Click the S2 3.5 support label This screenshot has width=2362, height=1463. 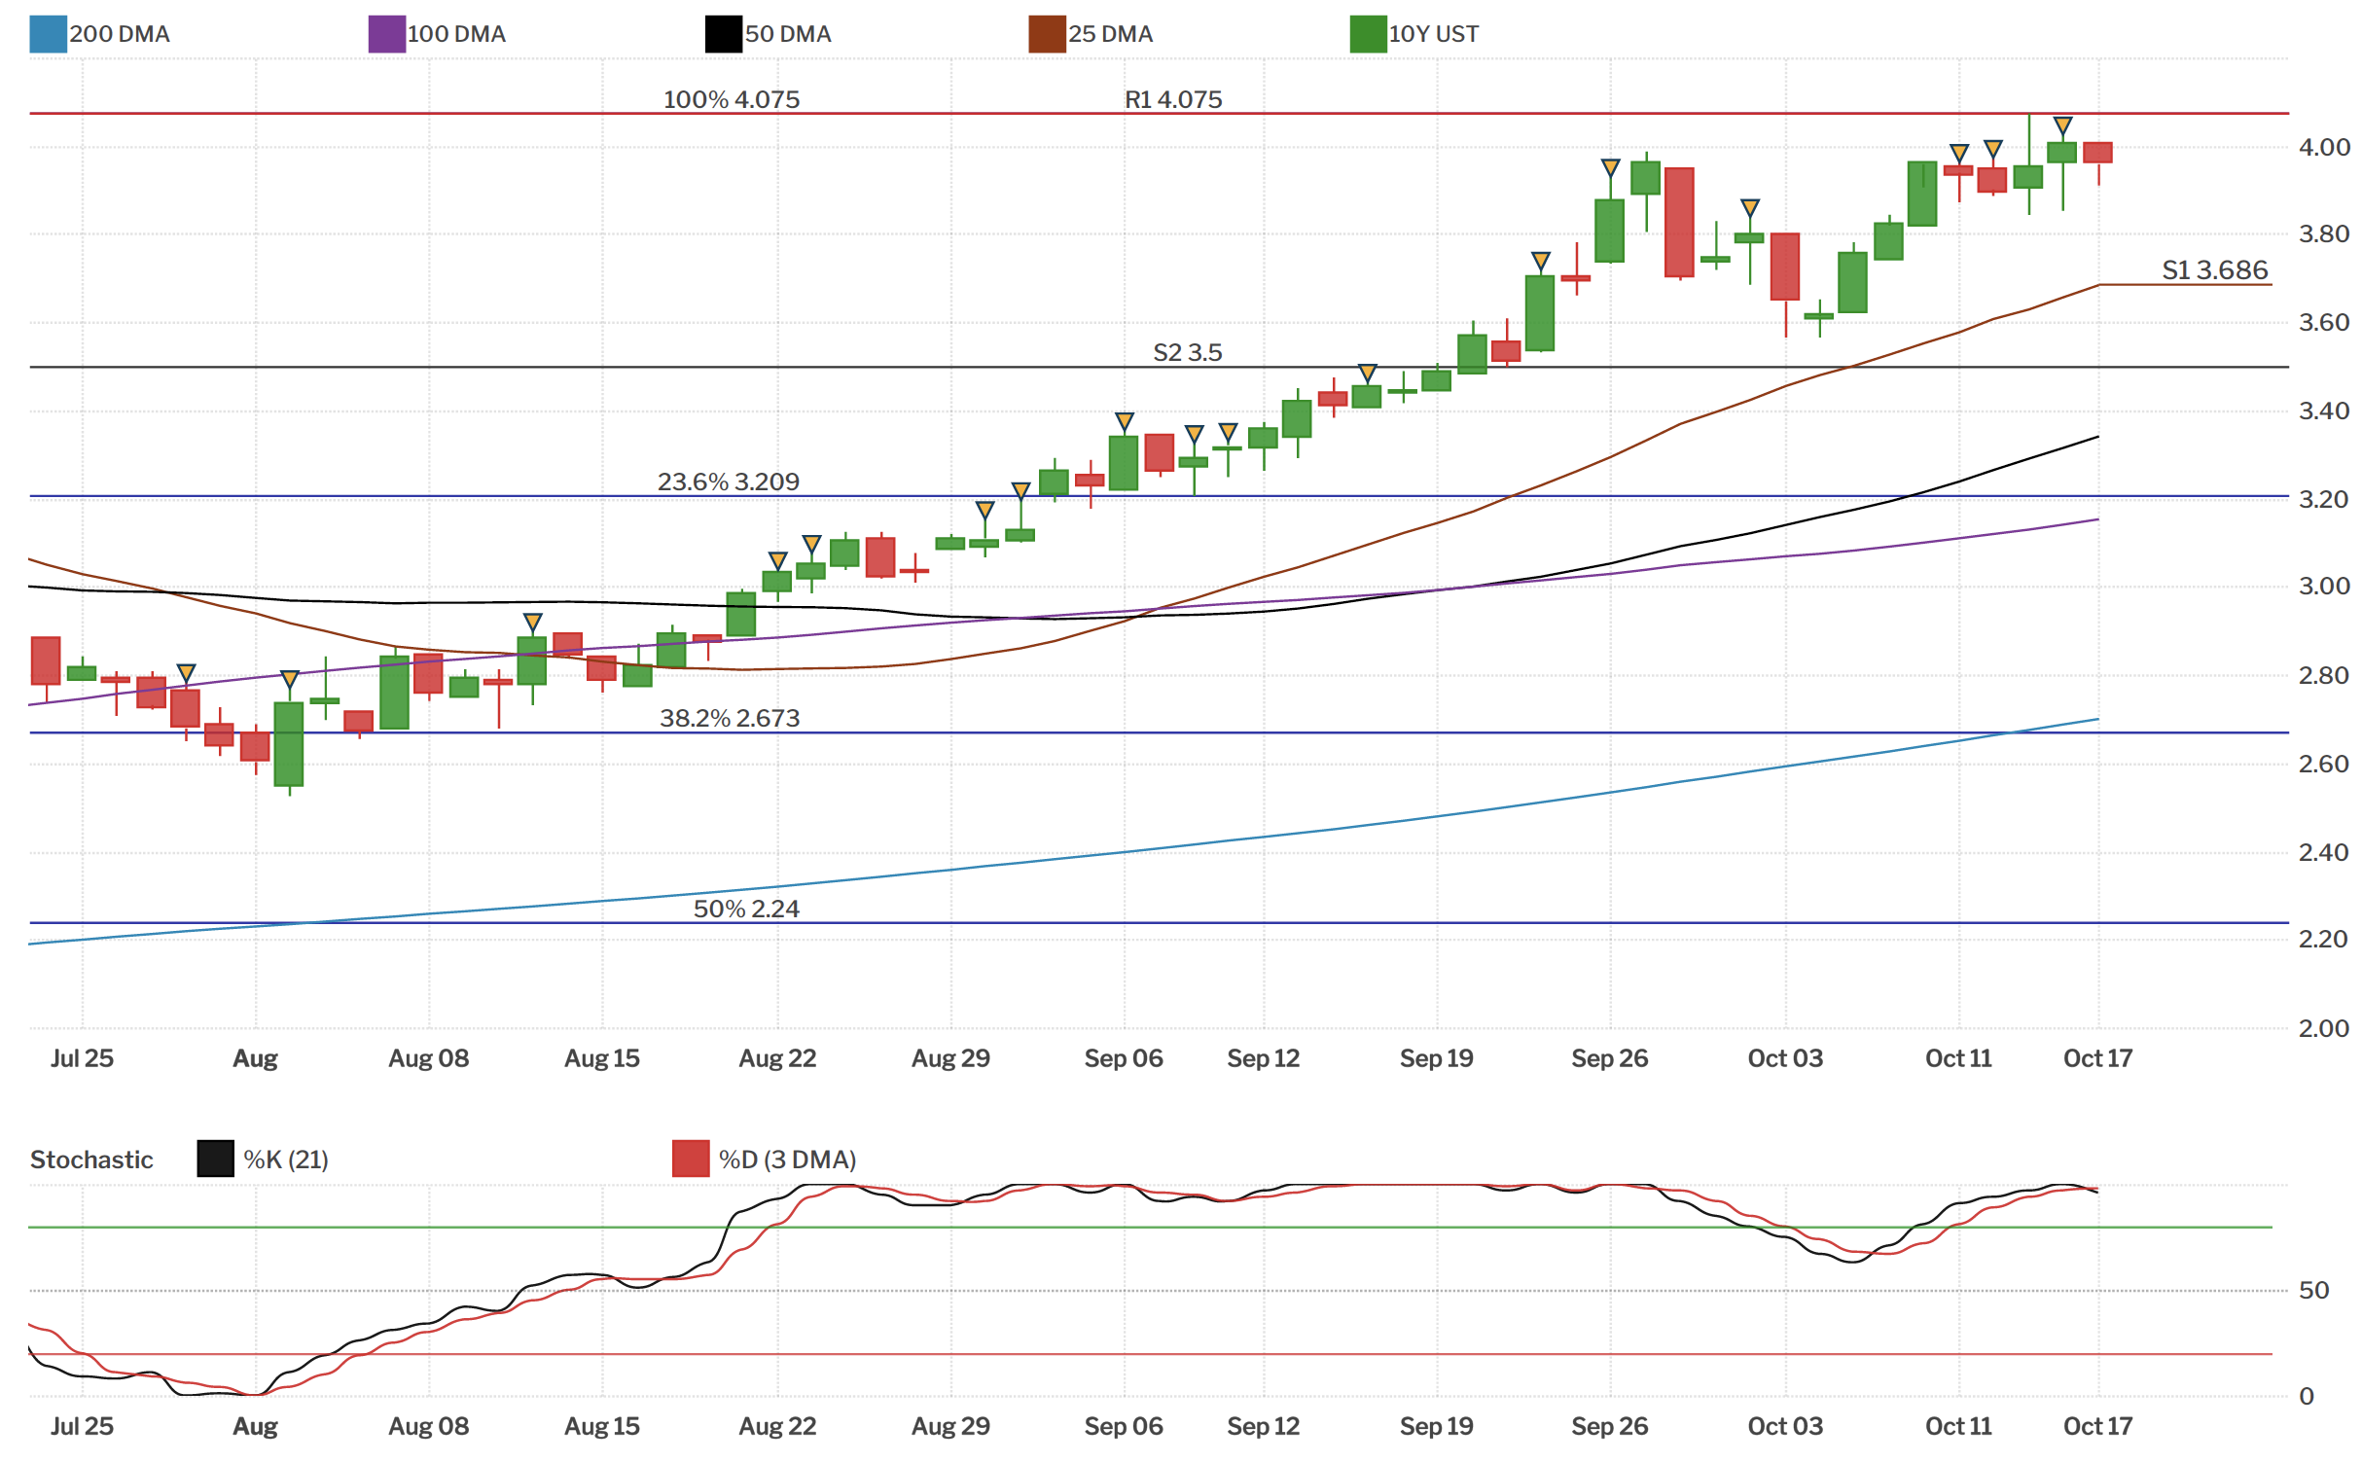[x=1187, y=352]
